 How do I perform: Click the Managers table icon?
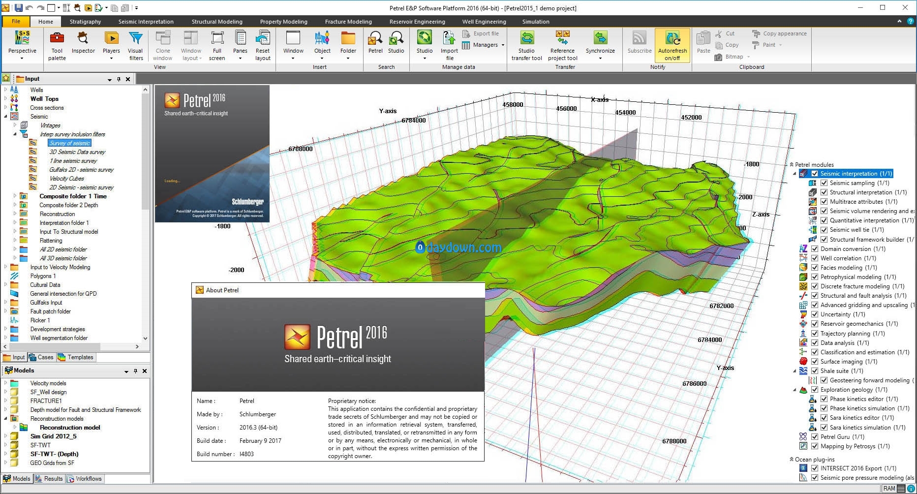click(x=466, y=45)
